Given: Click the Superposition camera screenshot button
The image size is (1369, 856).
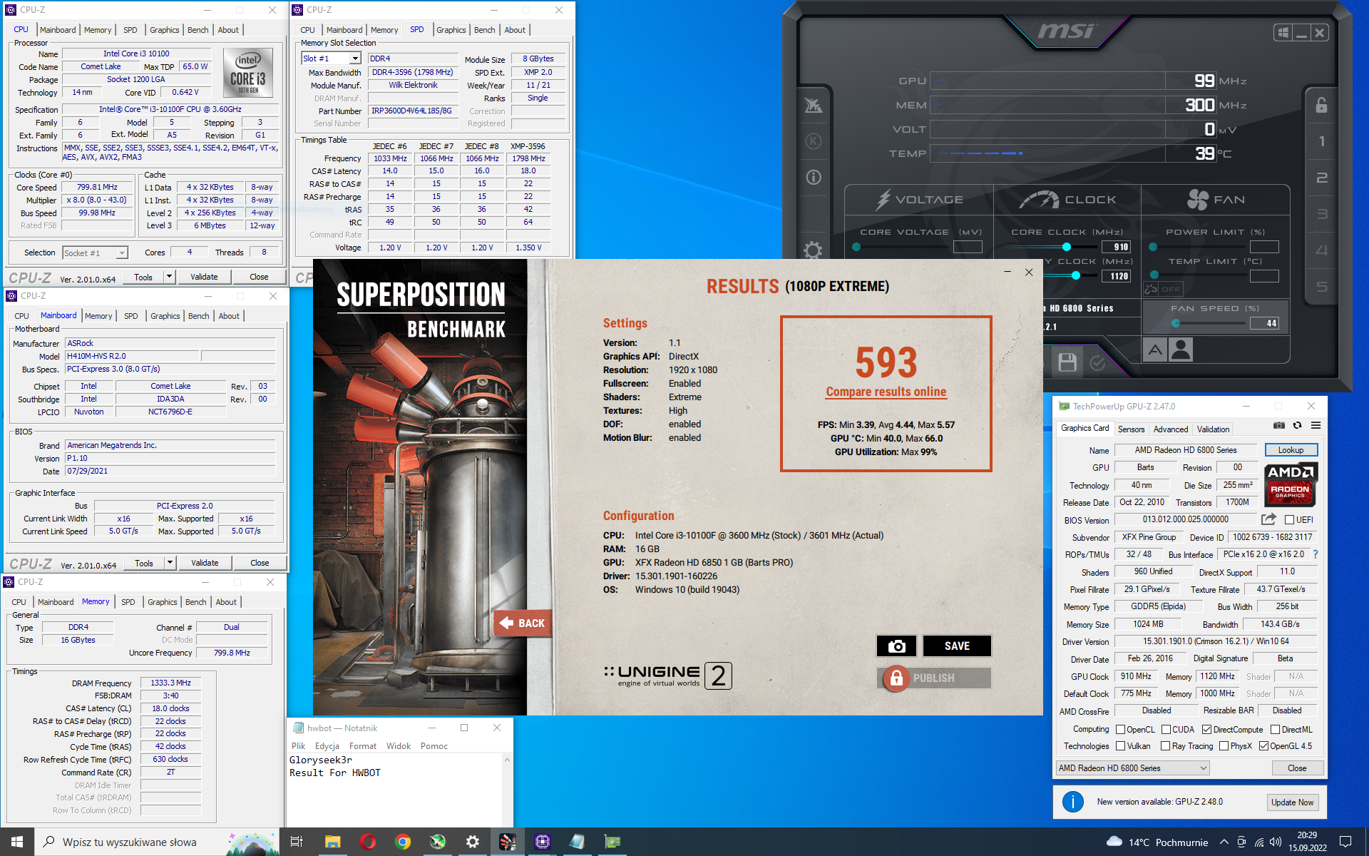Looking at the screenshot, I should coord(896,646).
